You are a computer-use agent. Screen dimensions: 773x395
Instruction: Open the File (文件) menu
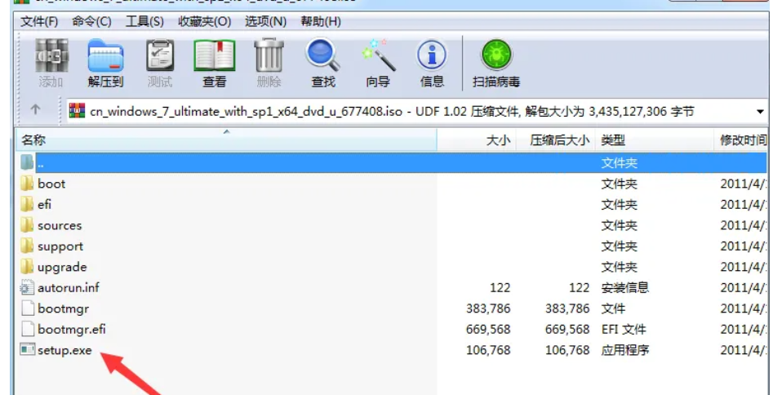(x=39, y=22)
